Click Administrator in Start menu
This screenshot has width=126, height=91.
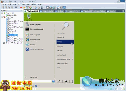coord(61,33)
